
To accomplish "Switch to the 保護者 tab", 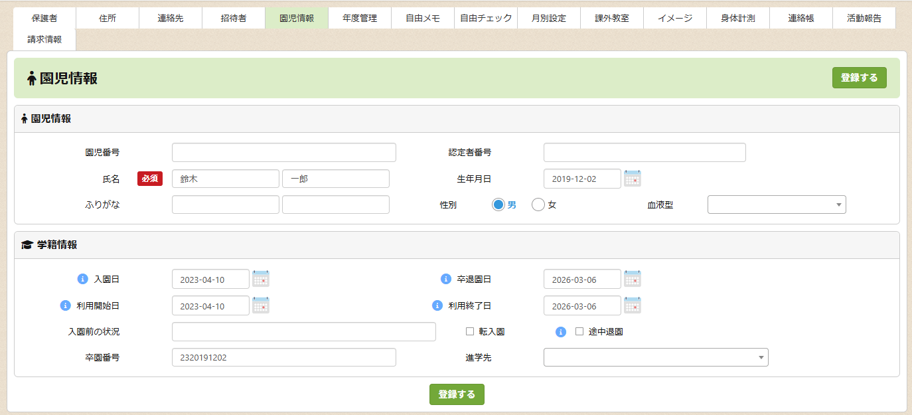I will 44,19.
